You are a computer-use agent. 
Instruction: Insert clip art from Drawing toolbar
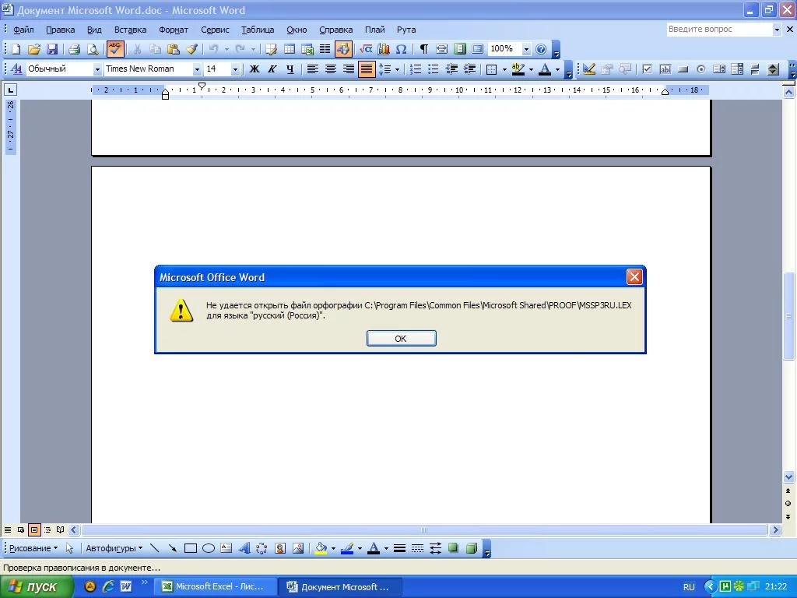pyautogui.click(x=280, y=548)
